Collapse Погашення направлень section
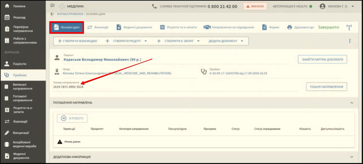 coord(352,103)
